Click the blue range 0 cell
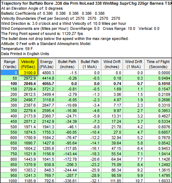Viewport: 172px width, 183px height. click(x=9, y=73)
